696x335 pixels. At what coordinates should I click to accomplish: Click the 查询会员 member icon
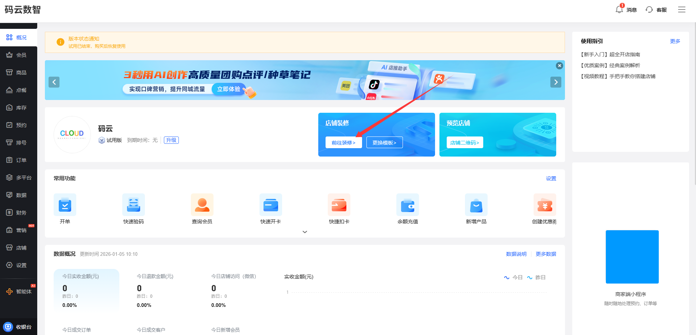tap(202, 205)
